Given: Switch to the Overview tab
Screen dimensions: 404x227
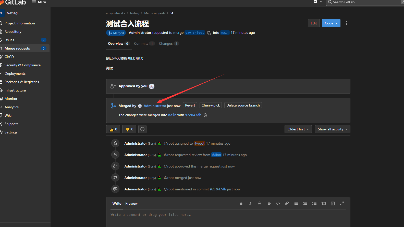Looking at the screenshot, I should point(119,43).
